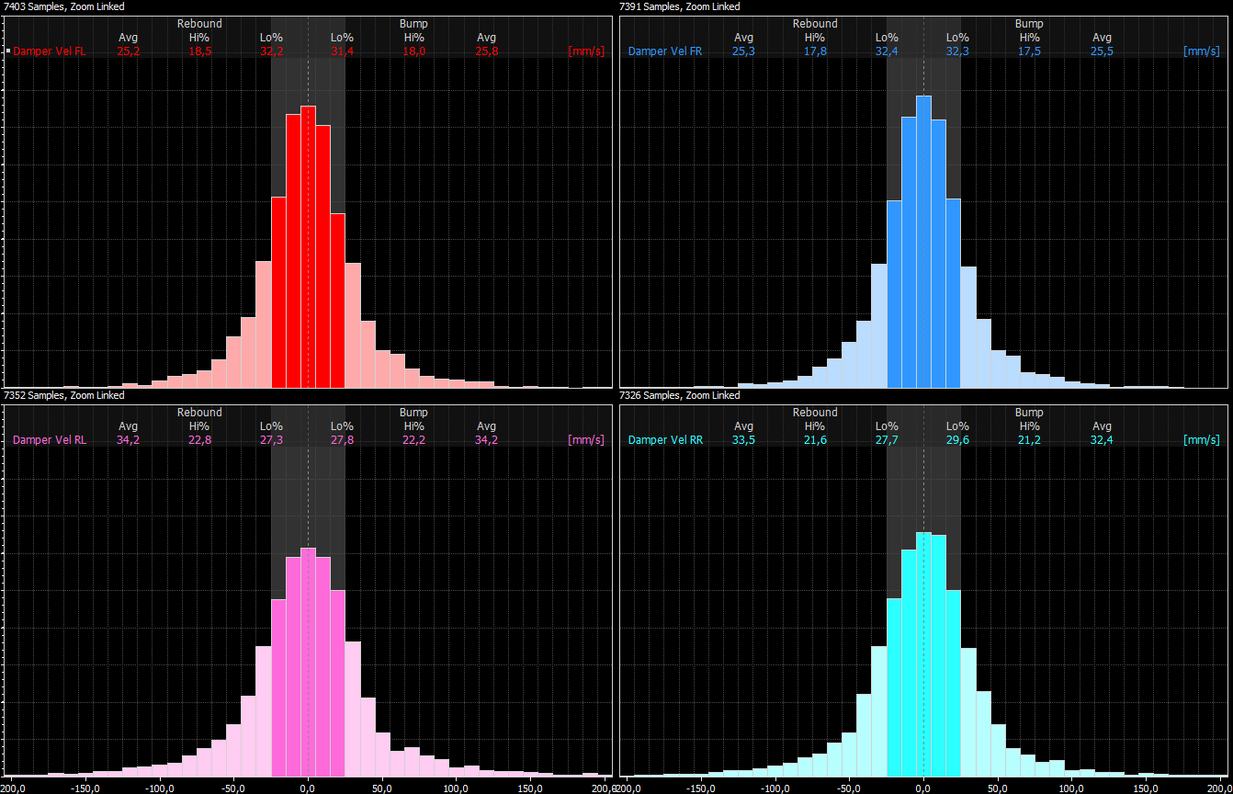Click the 50,0 axis label under RL histogram
This screenshot has height=794, width=1233.
pos(382,788)
